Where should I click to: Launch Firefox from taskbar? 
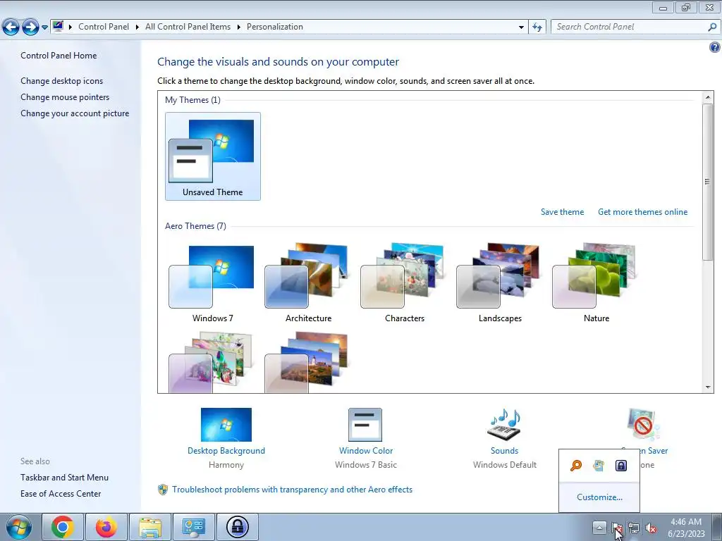(106, 527)
